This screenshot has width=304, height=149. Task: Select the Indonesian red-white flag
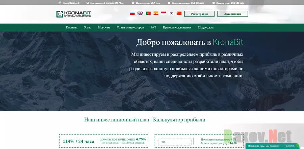163,13
